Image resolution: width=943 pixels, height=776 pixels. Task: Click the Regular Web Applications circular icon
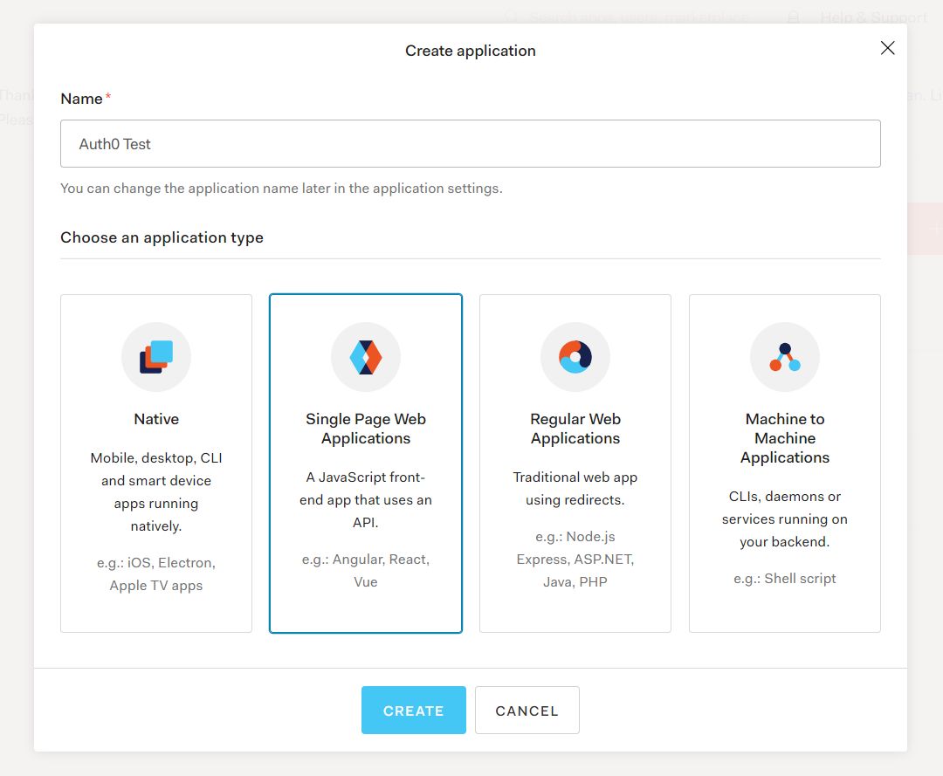(575, 357)
